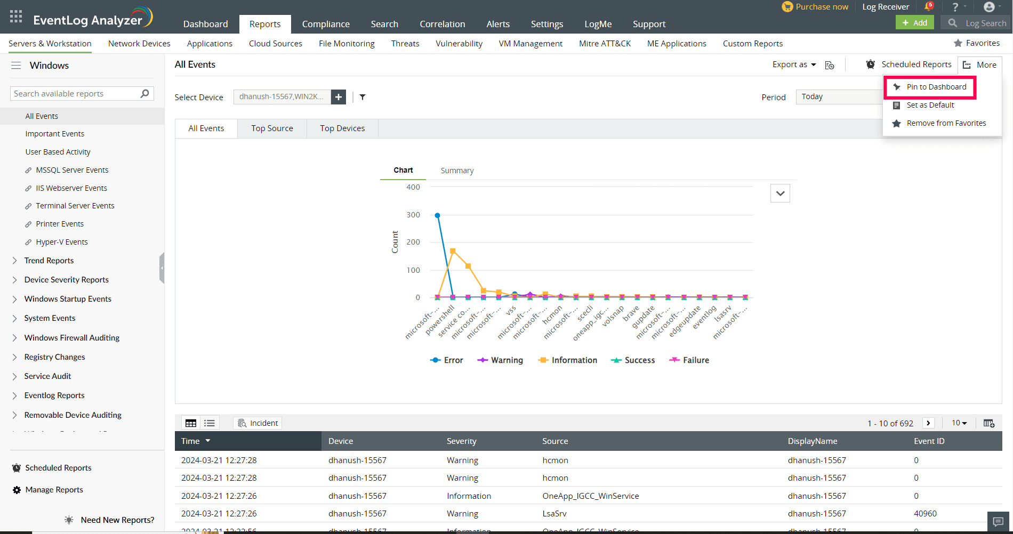This screenshot has height=534, width=1013.
Task: Switch to the Top Source tab
Action: [272, 128]
